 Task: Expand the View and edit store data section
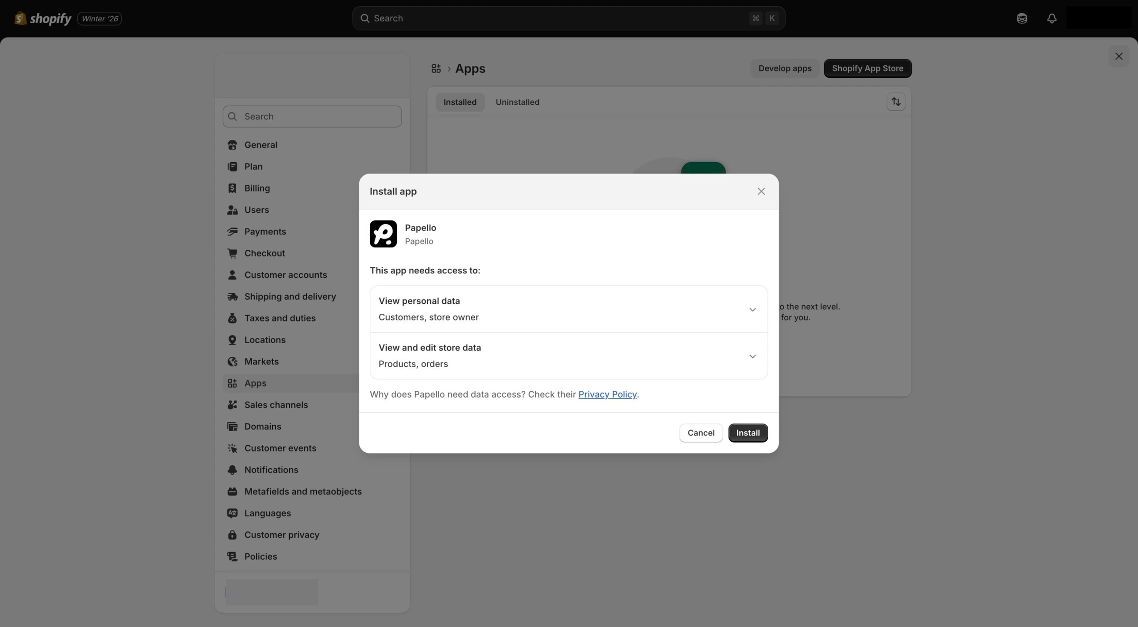(752, 356)
